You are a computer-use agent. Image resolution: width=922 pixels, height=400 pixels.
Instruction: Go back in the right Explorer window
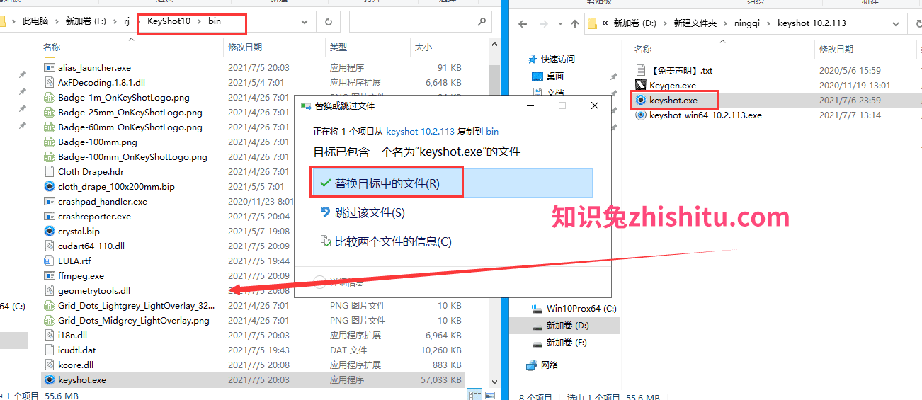[x=523, y=23]
